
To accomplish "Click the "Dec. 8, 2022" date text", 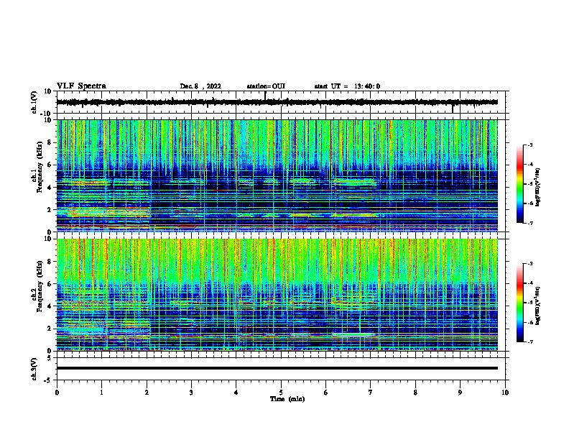I will (x=200, y=86).
